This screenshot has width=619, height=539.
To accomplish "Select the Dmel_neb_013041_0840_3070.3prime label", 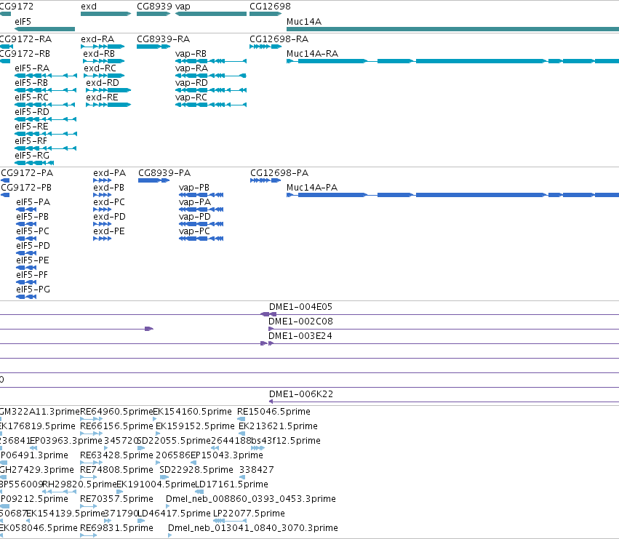I will [253, 528].
